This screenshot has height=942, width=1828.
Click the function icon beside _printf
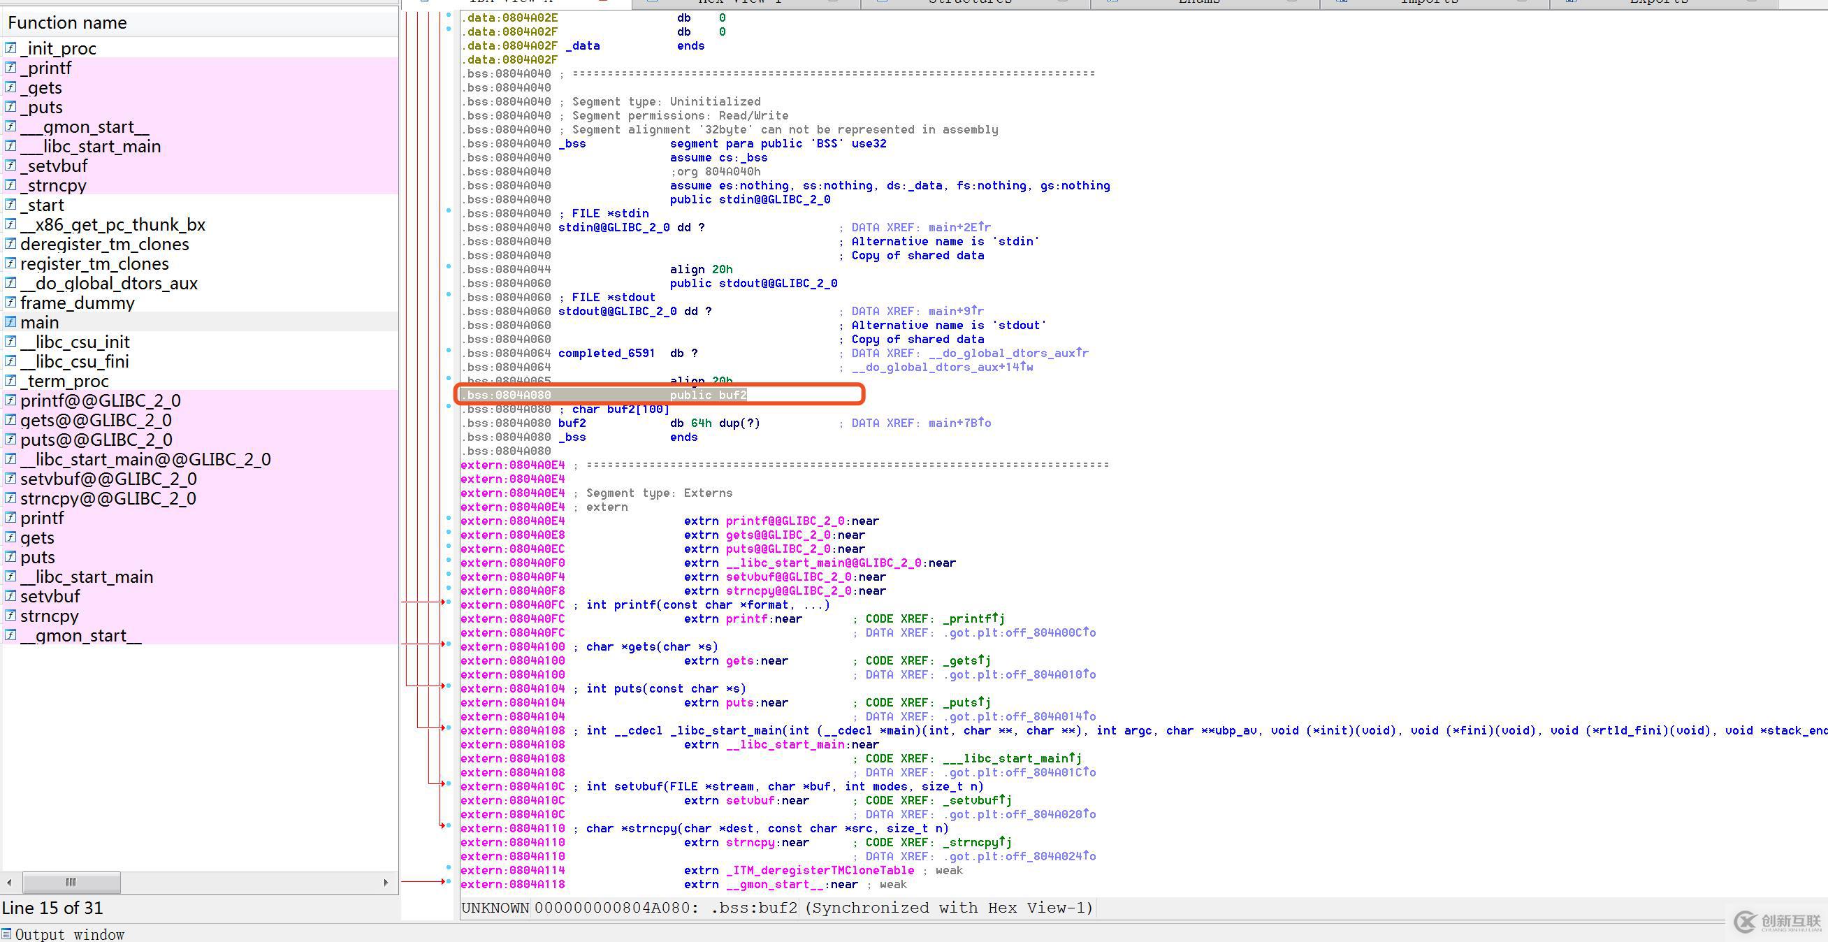[10, 68]
